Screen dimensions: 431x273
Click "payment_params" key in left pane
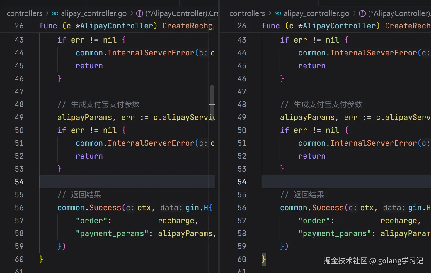(x=112, y=233)
